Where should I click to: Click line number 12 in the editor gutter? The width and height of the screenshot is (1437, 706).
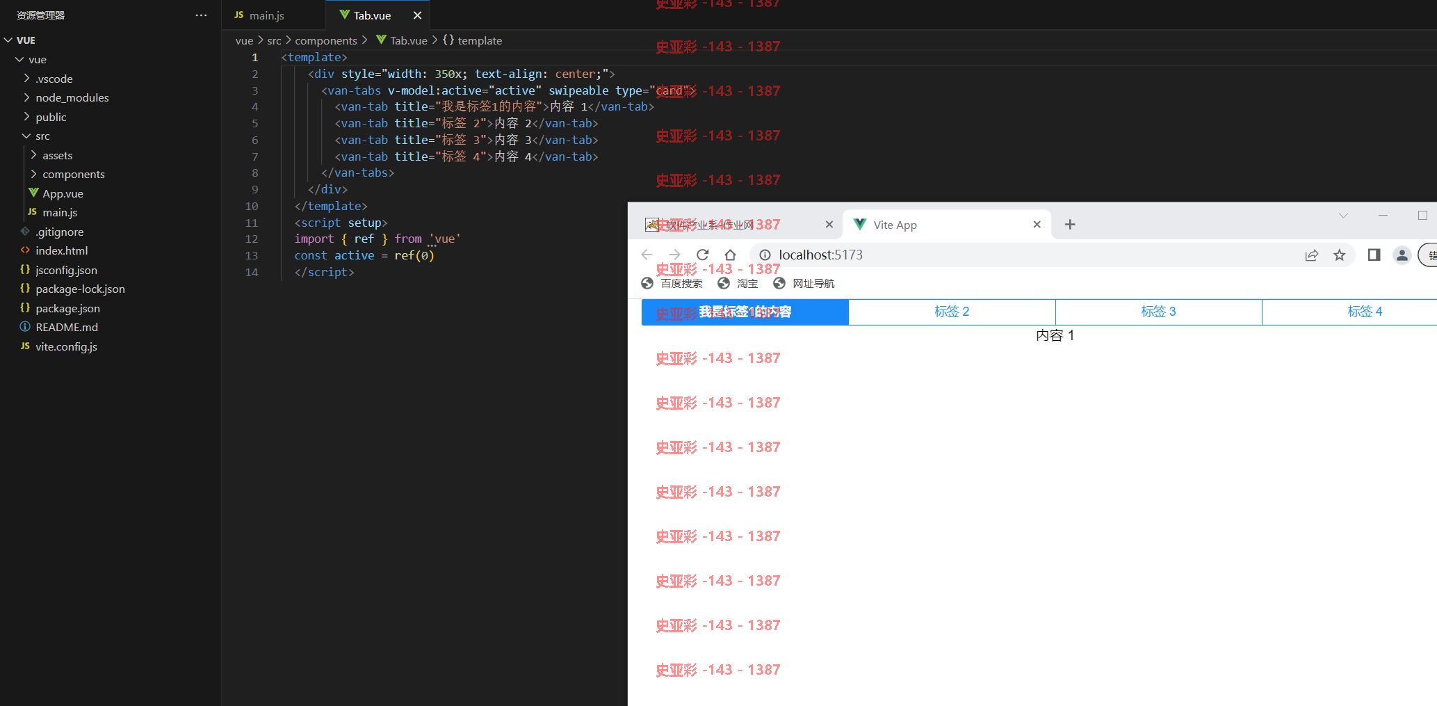tap(252, 239)
